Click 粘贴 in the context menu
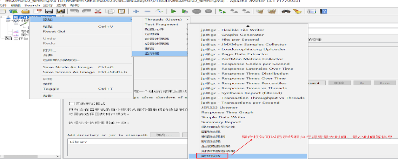The height and width of the screenshot is (159, 398). tap(81, 27)
